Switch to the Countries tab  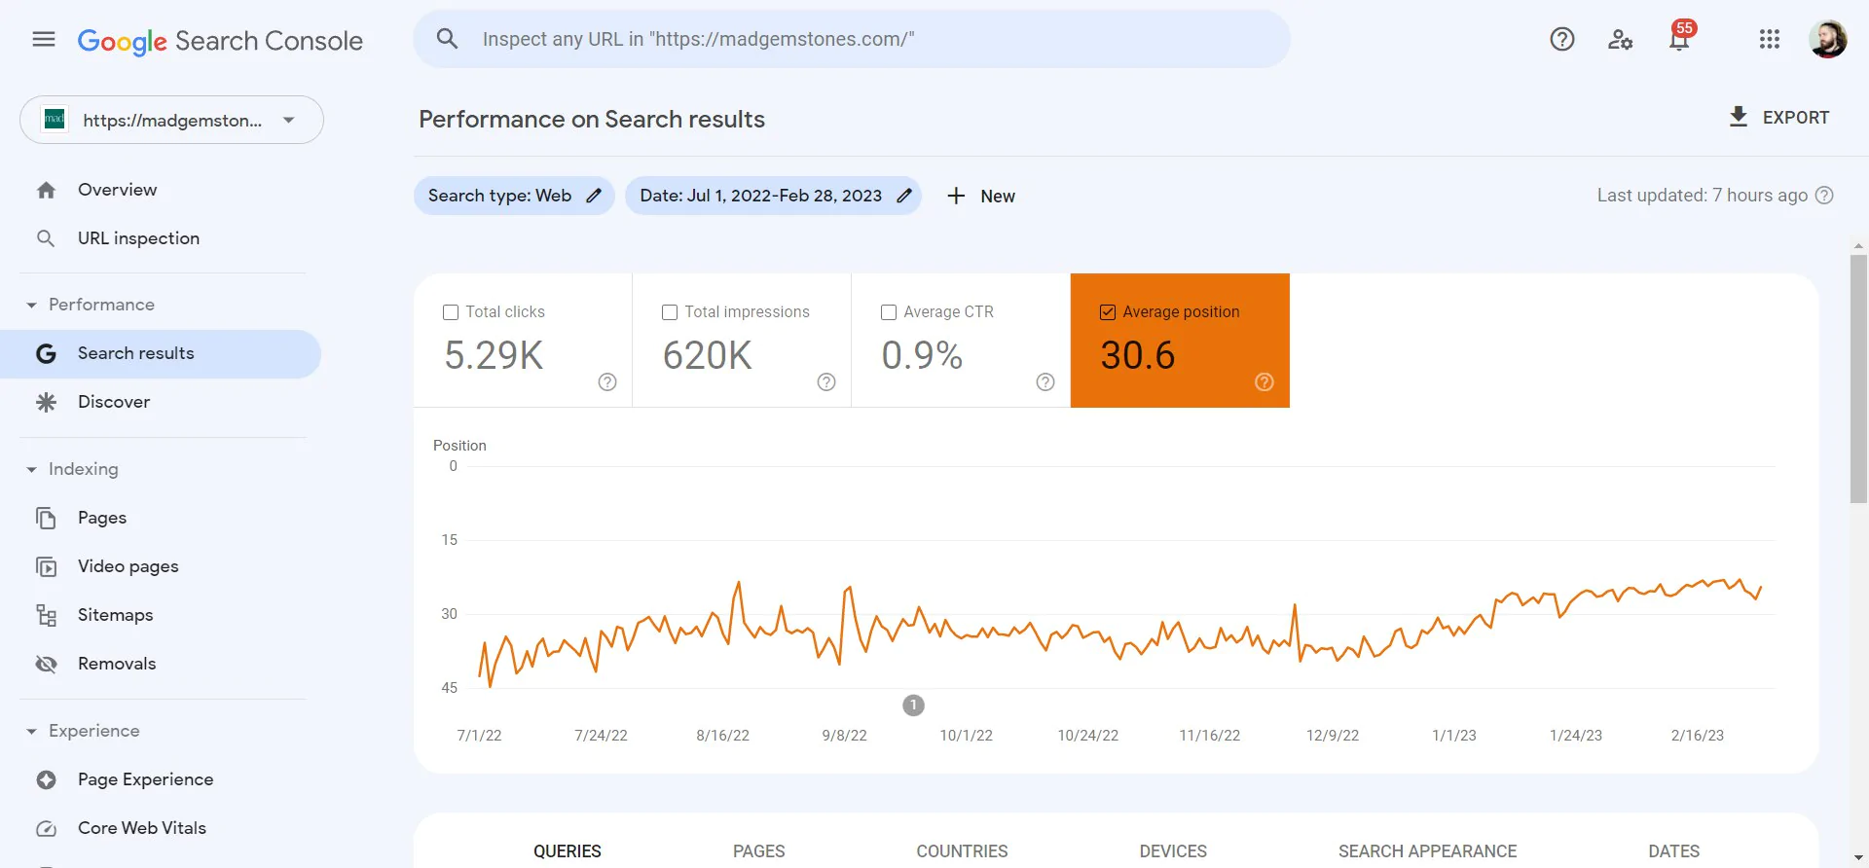click(x=962, y=850)
